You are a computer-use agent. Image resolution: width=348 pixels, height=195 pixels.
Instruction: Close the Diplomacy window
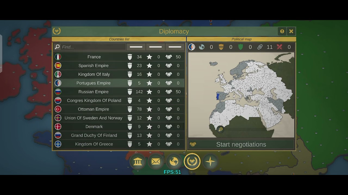tap(291, 31)
